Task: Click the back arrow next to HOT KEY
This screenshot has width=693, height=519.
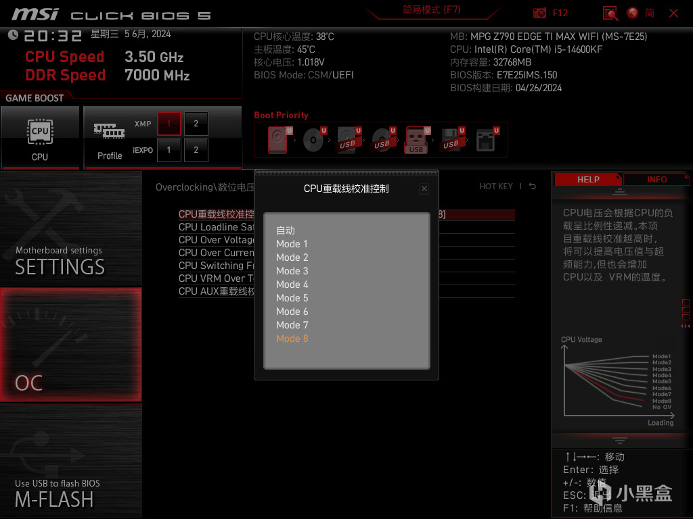Action: pyautogui.click(x=533, y=187)
